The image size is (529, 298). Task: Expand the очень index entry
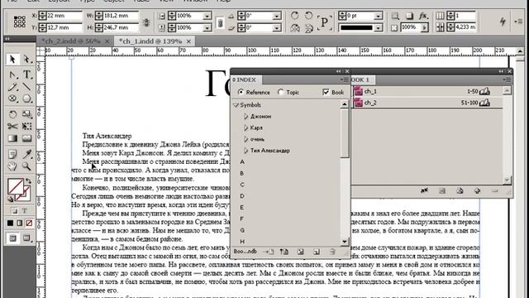click(x=246, y=139)
